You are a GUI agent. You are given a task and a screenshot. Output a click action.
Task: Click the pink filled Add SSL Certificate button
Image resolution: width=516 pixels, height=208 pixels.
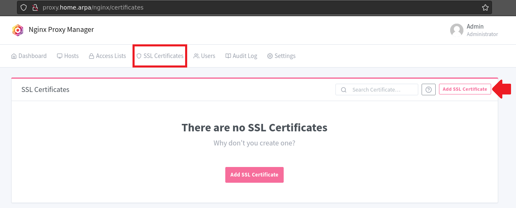point(254,175)
